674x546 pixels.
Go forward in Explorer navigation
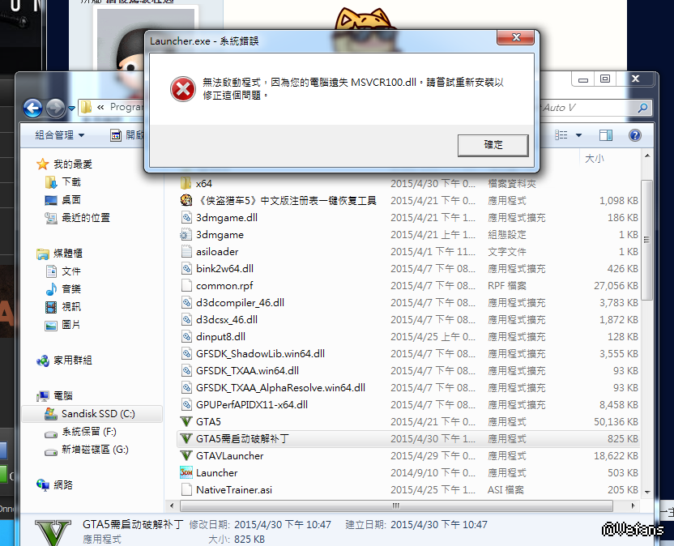pos(55,108)
